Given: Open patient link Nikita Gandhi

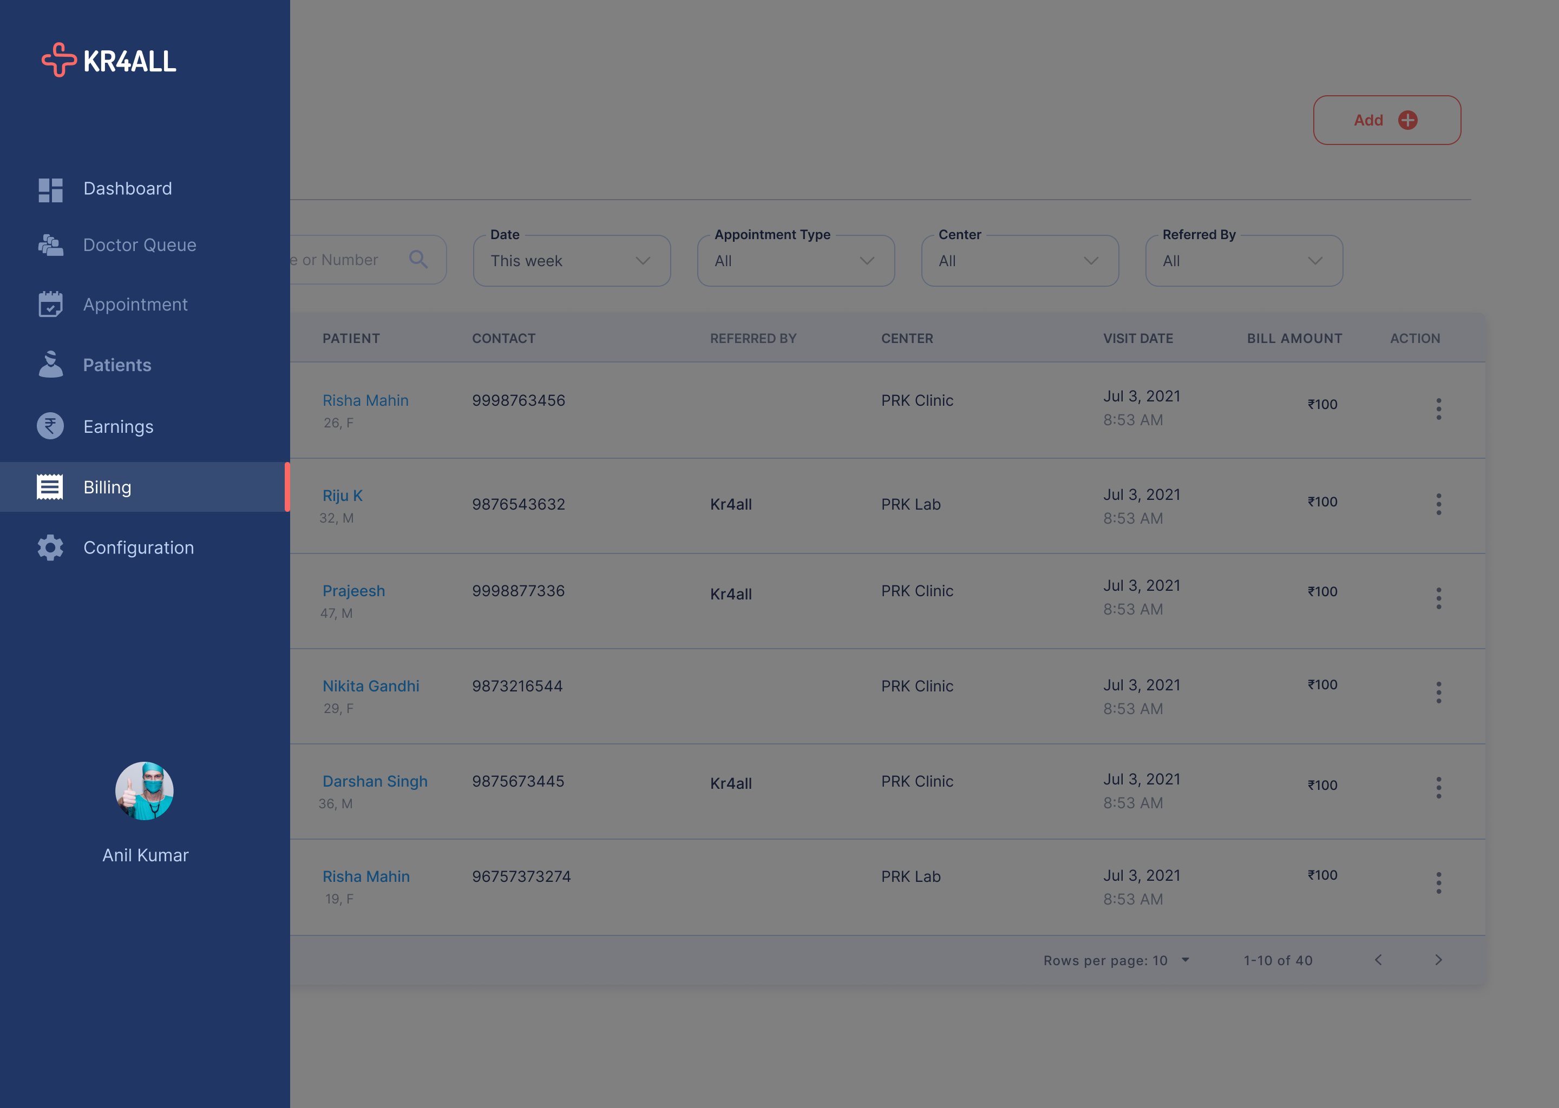Looking at the screenshot, I should pos(371,685).
